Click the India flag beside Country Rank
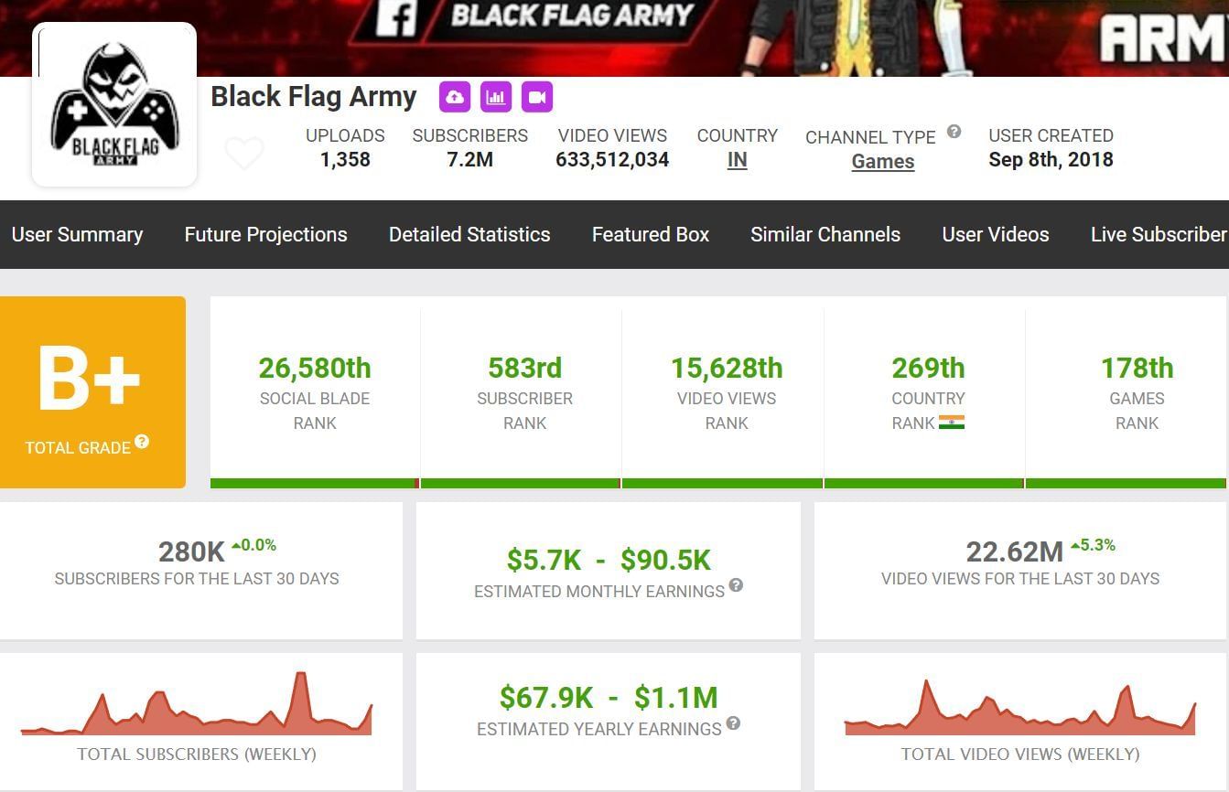 point(952,423)
